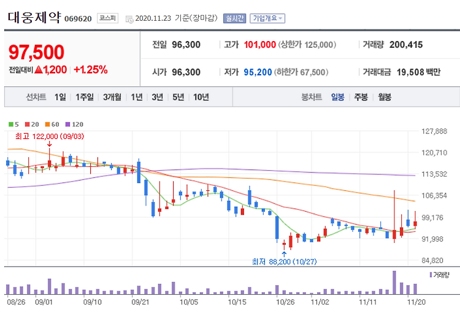
Task: Select the 3년 line chart tab
Action: coord(157,97)
